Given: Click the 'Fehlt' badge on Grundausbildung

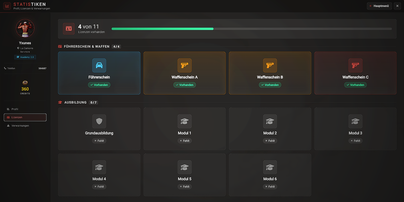Looking at the screenshot, I should 99,141.
